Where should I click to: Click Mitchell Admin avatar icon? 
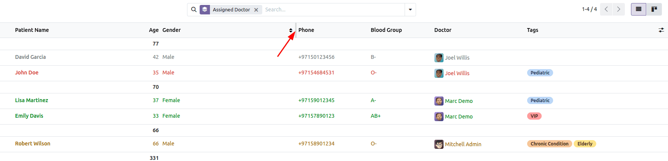coord(439,144)
